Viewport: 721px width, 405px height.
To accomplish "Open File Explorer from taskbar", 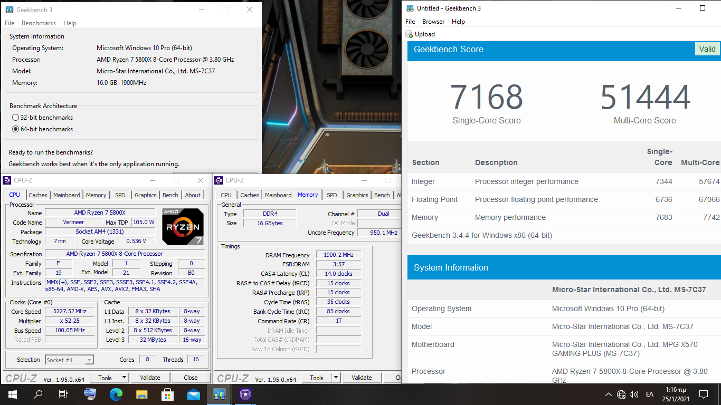I will tap(141, 394).
